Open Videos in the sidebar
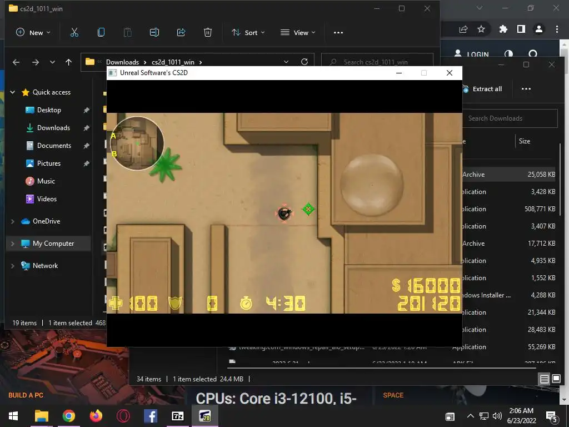This screenshot has height=427, width=569. pyautogui.click(x=47, y=199)
